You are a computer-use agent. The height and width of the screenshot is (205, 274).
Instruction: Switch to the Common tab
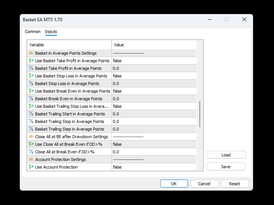[x=33, y=32]
